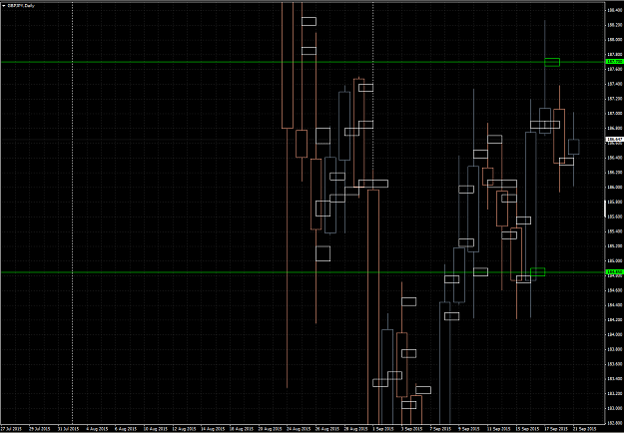This screenshot has height=433, width=624.
Task: Click the 27 Jul 2015 date label
Action: [x=11, y=429]
